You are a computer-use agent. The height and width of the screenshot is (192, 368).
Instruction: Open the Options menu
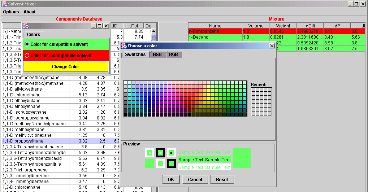point(11,12)
